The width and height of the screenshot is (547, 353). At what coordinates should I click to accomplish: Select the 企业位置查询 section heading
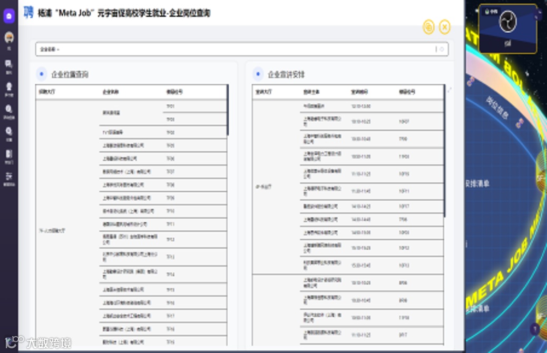point(70,74)
